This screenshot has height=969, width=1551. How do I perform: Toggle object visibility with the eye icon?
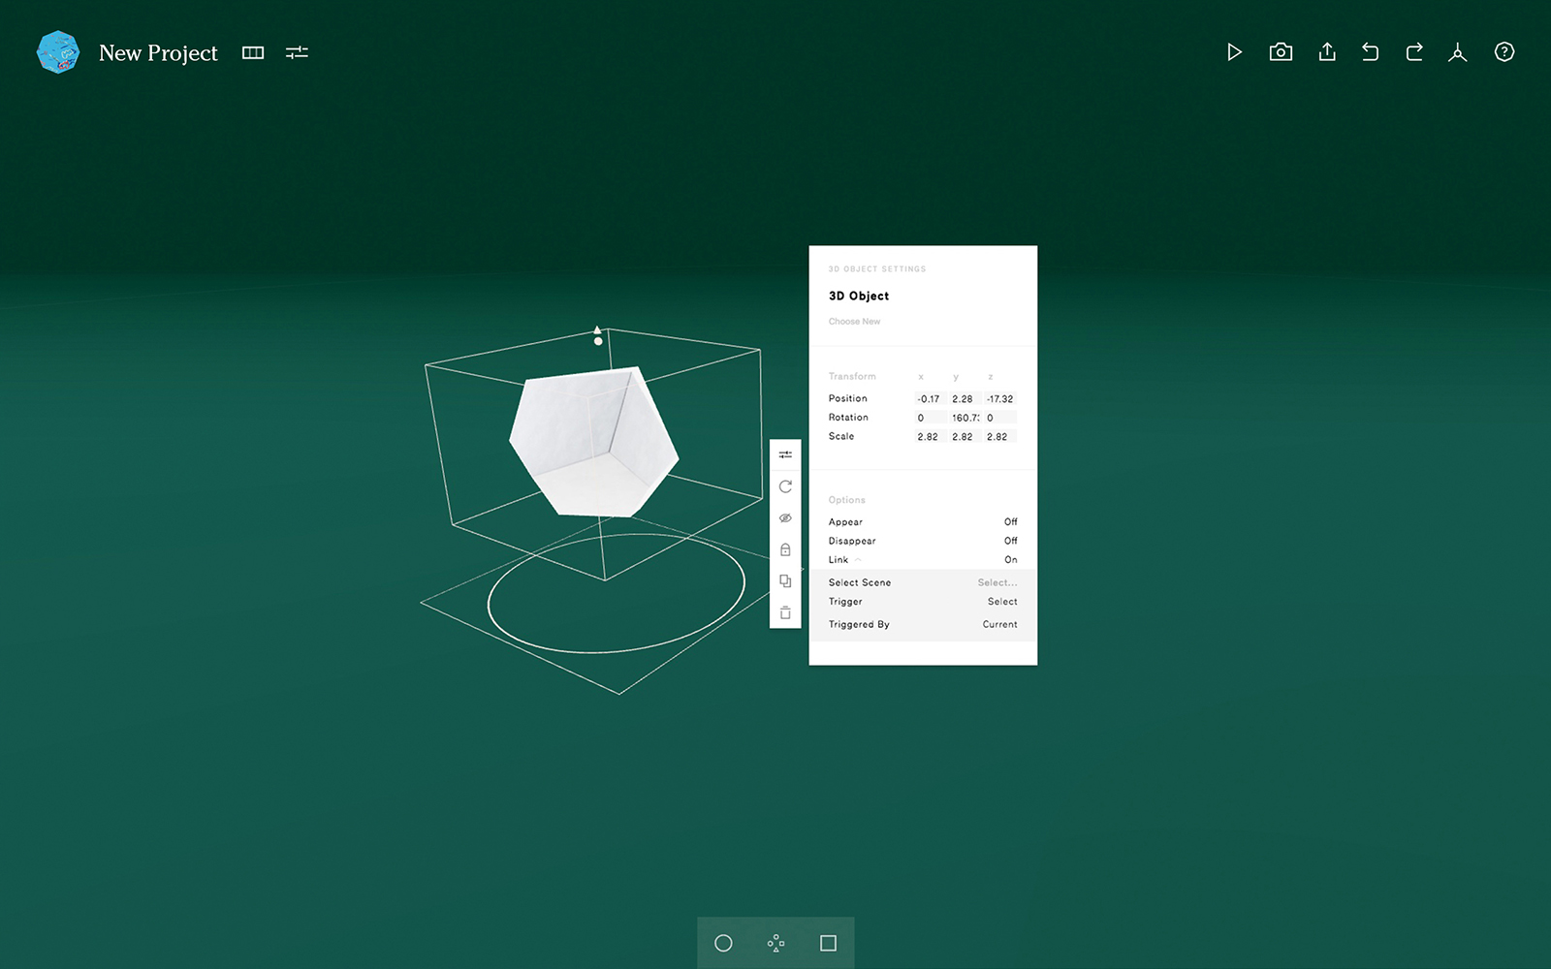[x=785, y=518]
